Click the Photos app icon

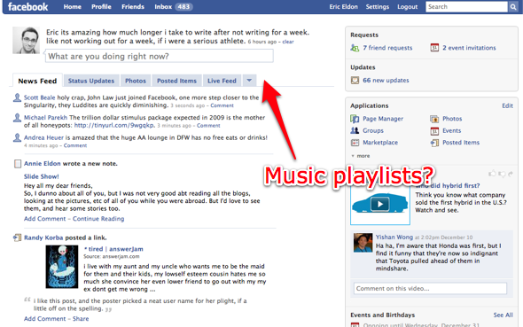coord(434,119)
